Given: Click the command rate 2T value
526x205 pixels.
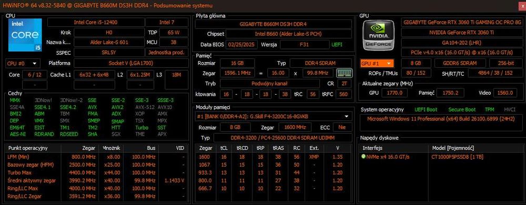Looking at the screenshot, I should 344,84.
